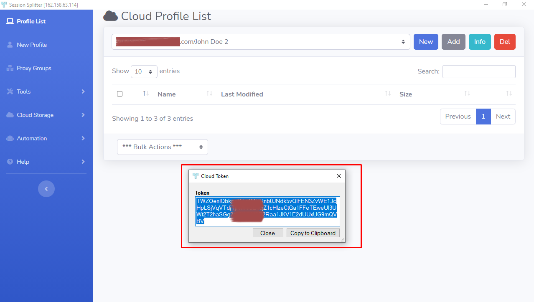Viewport: 534px width, 302px height.
Task: Click inside the Token text box
Action: coord(267,211)
